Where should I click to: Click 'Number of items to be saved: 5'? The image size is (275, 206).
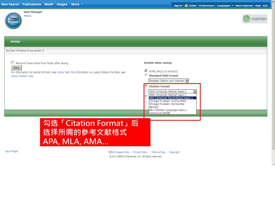click(25, 50)
